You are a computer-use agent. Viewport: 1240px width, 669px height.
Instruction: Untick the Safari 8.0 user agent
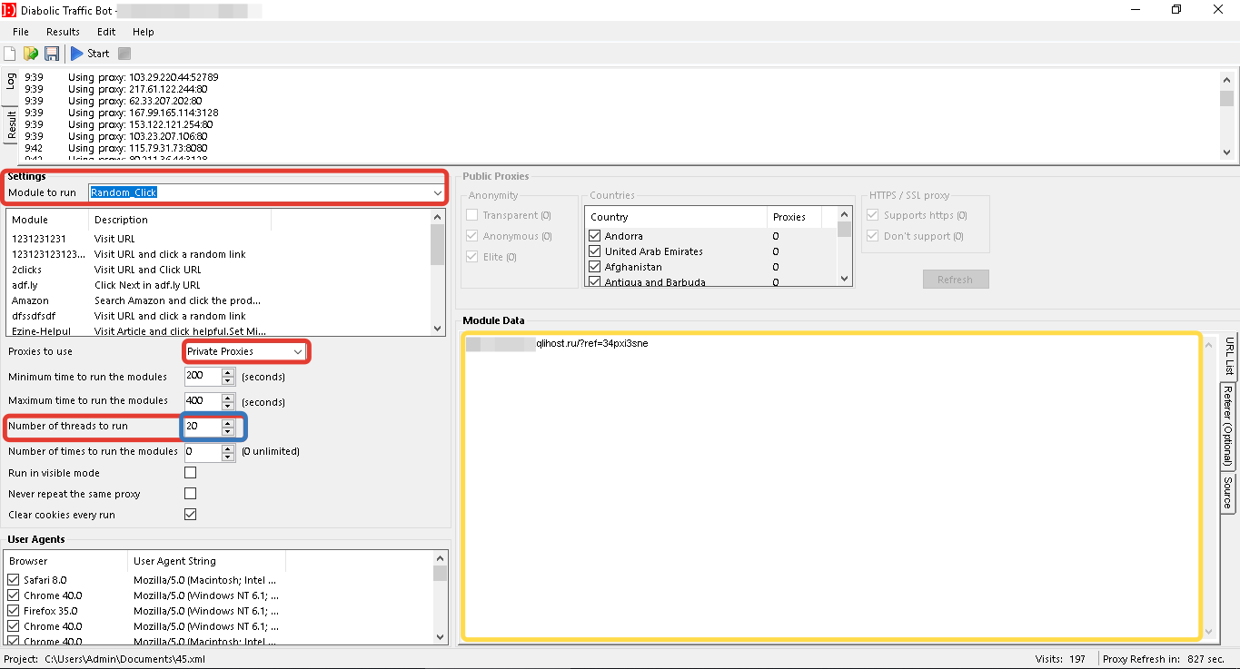(14, 580)
